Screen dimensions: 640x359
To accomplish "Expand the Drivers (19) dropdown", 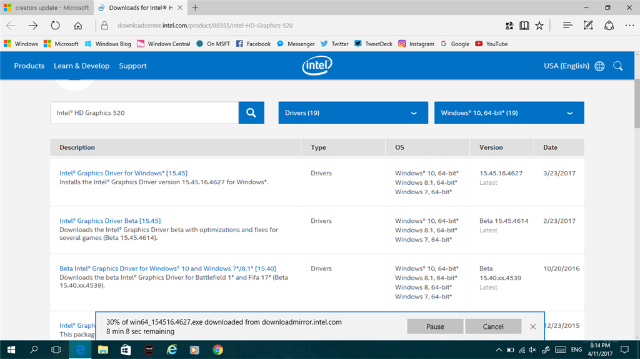I will click(353, 113).
